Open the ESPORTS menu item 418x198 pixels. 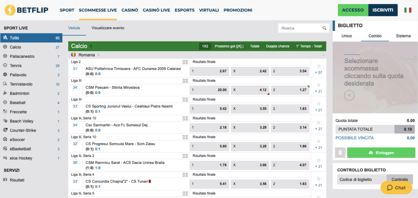point(185,10)
